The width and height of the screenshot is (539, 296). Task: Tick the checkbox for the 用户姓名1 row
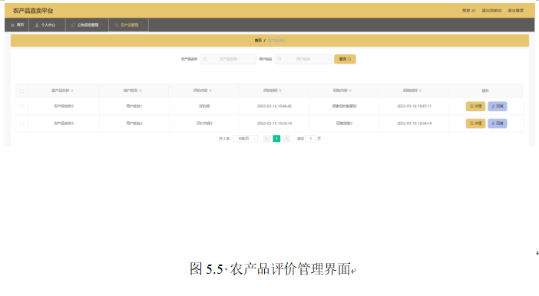coord(21,107)
